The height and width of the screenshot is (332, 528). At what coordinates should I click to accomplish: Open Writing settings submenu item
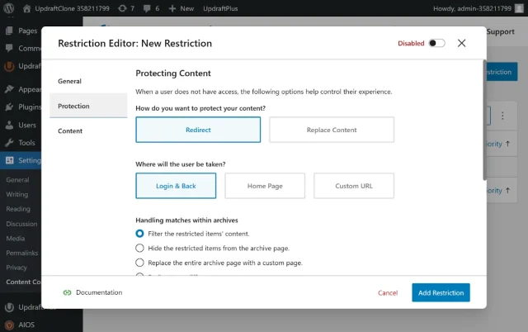pos(17,194)
